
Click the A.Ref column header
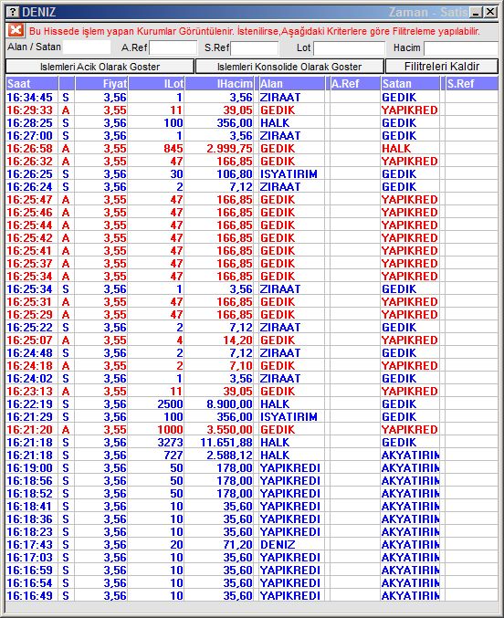point(355,84)
